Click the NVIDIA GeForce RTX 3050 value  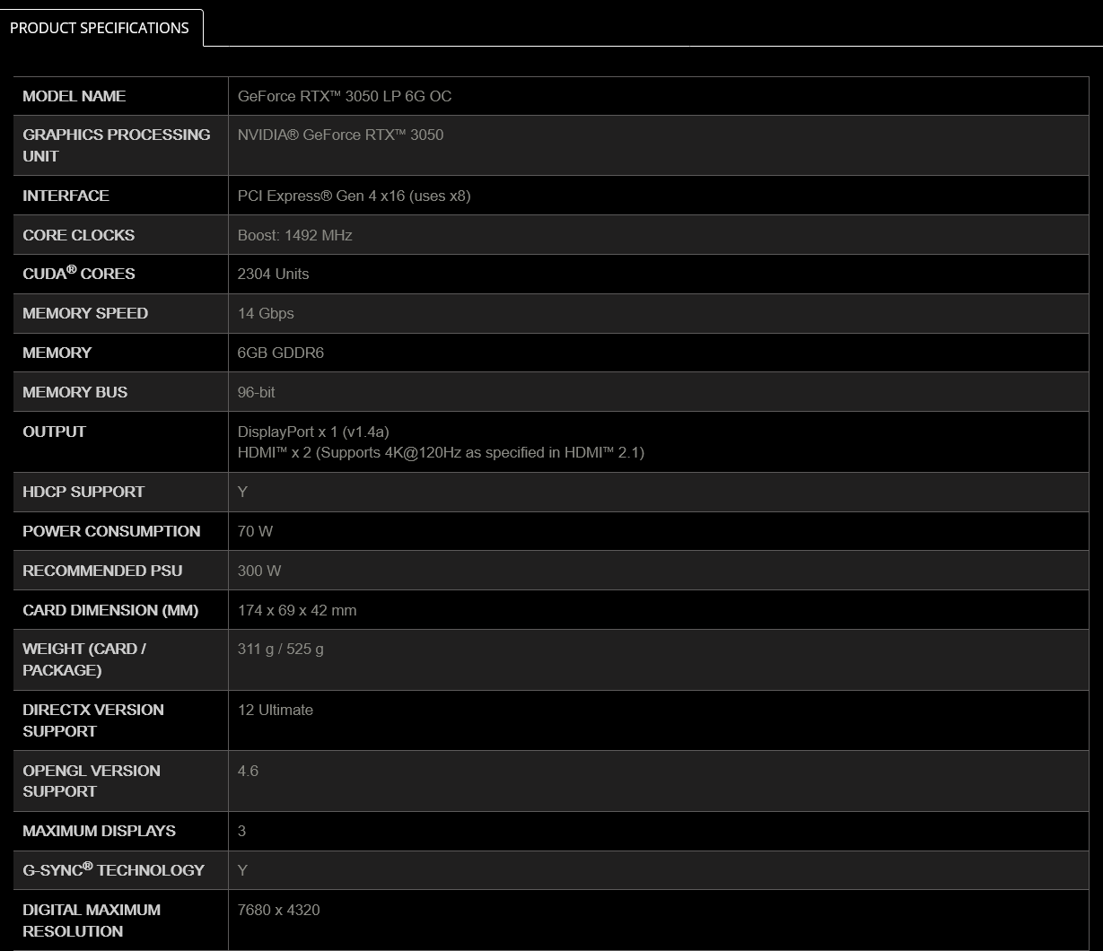coord(340,135)
